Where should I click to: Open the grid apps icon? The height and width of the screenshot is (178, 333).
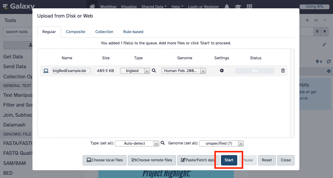(249, 7)
